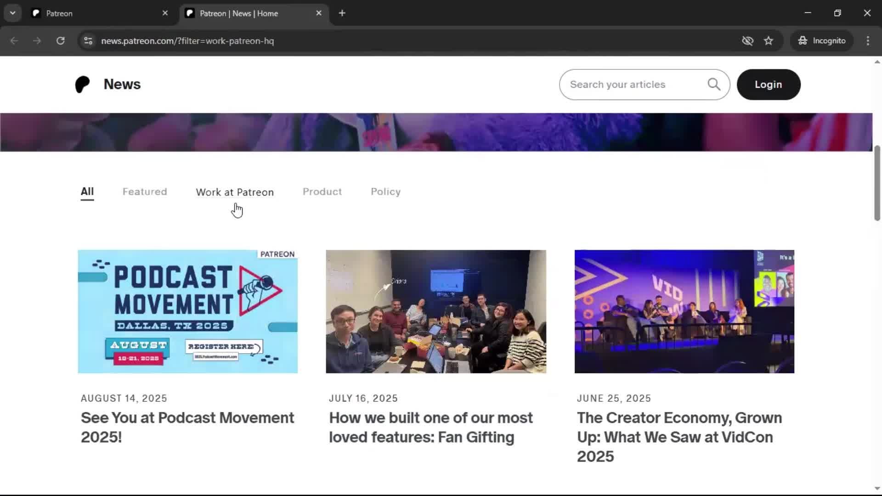Screen dimensions: 882x496
Task: Click the scrollbar down arrow
Action: (877, 489)
